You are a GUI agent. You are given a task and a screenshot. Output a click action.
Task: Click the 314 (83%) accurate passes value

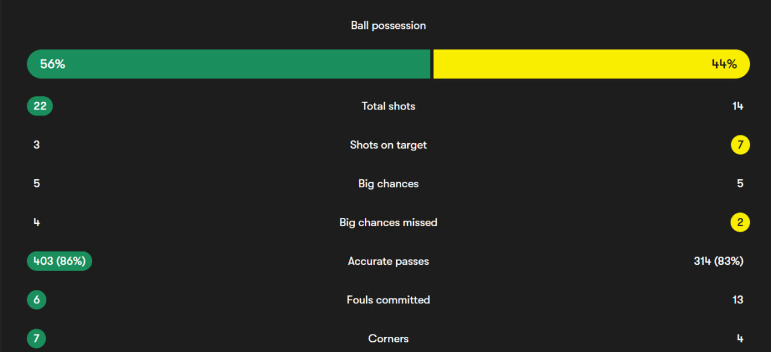[x=719, y=261]
